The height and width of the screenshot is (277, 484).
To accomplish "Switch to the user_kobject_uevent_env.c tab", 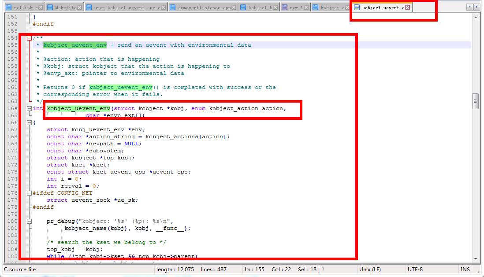I will click(123, 7).
